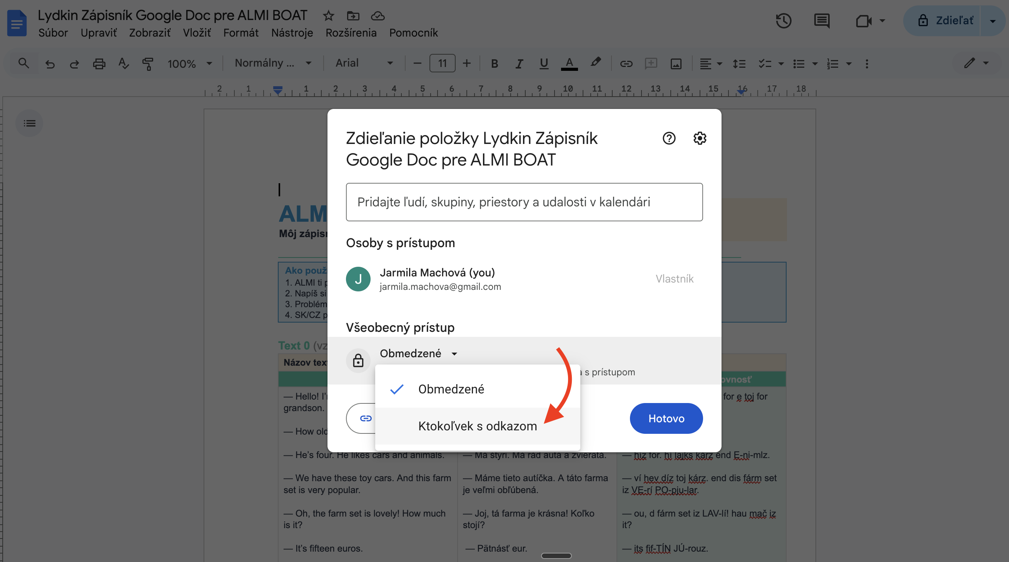Open the zoom level dropdown
Image resolution: width=1009 pixels, height=562 pixels.
pos(190,63)
